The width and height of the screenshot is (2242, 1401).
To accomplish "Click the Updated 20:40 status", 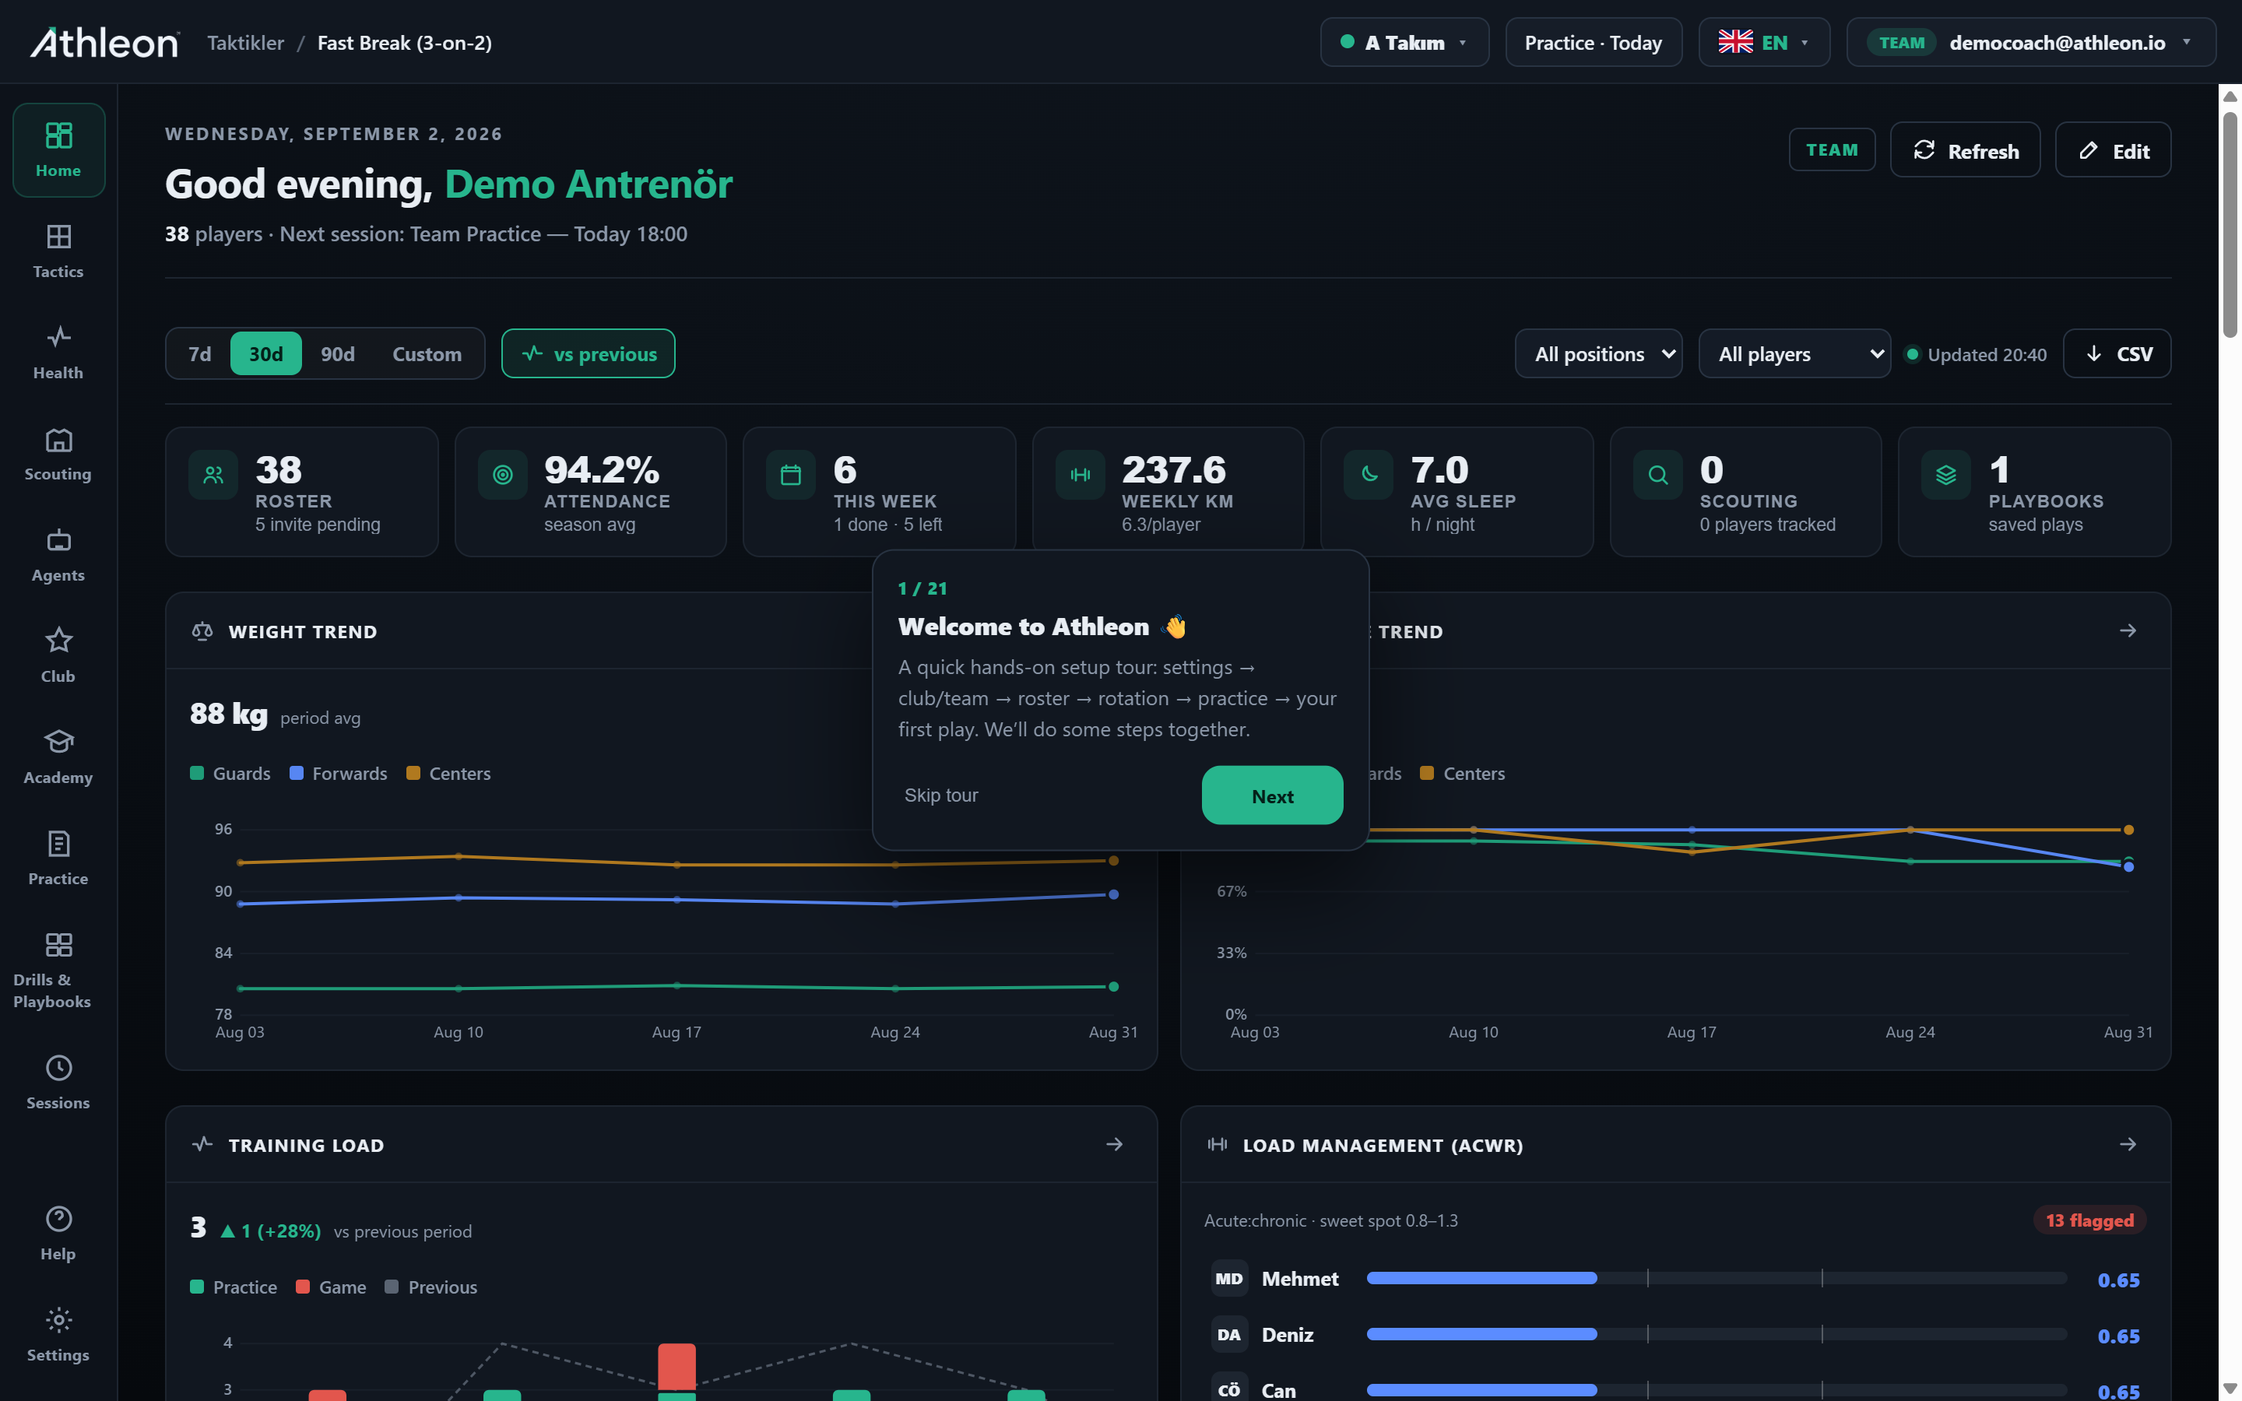I will coord(1976,354).
